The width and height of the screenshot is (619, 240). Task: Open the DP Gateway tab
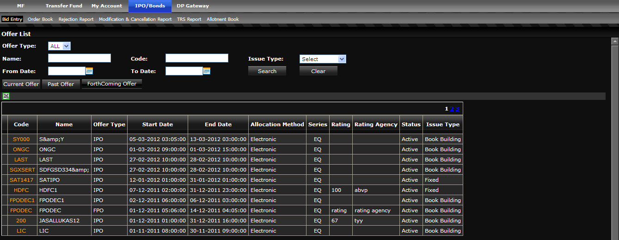[x=193, y=6]
